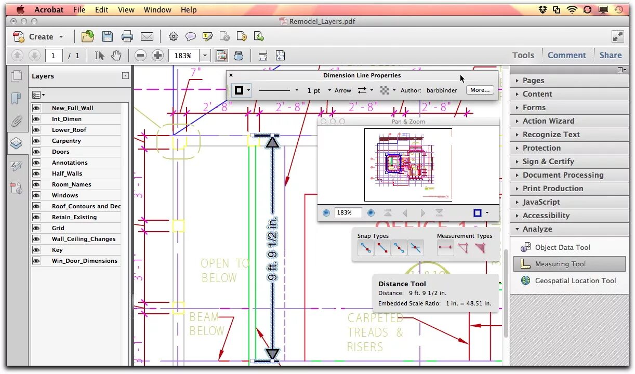
Task: Select the Hand pan tool
Action: (x=116, y=56)
